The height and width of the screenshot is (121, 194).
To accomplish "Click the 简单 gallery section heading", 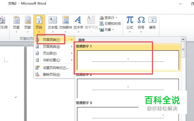I will click(x=82, y=40).
